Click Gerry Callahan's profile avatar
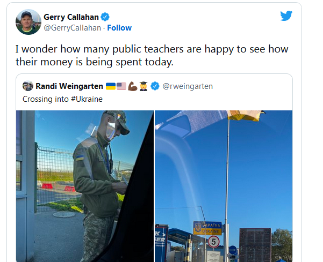 [x=28, y=22]
